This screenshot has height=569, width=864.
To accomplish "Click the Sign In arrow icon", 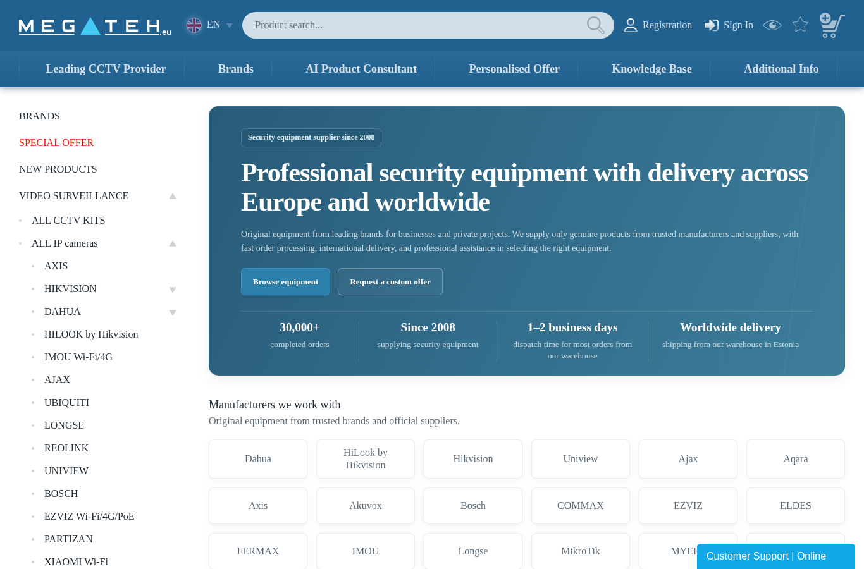I will pos(712,25).
